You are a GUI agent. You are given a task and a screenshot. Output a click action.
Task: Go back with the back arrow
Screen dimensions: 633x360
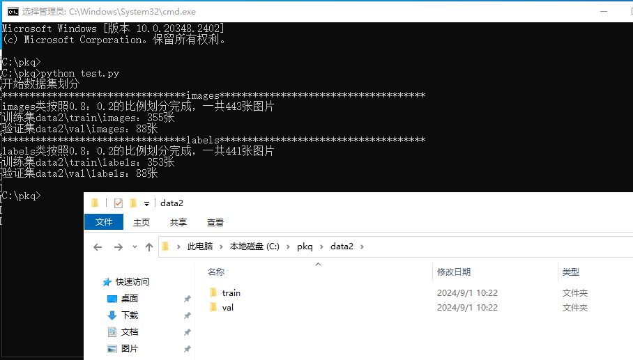[98, 246]
